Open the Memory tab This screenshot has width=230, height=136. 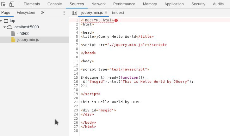[150, 4]
